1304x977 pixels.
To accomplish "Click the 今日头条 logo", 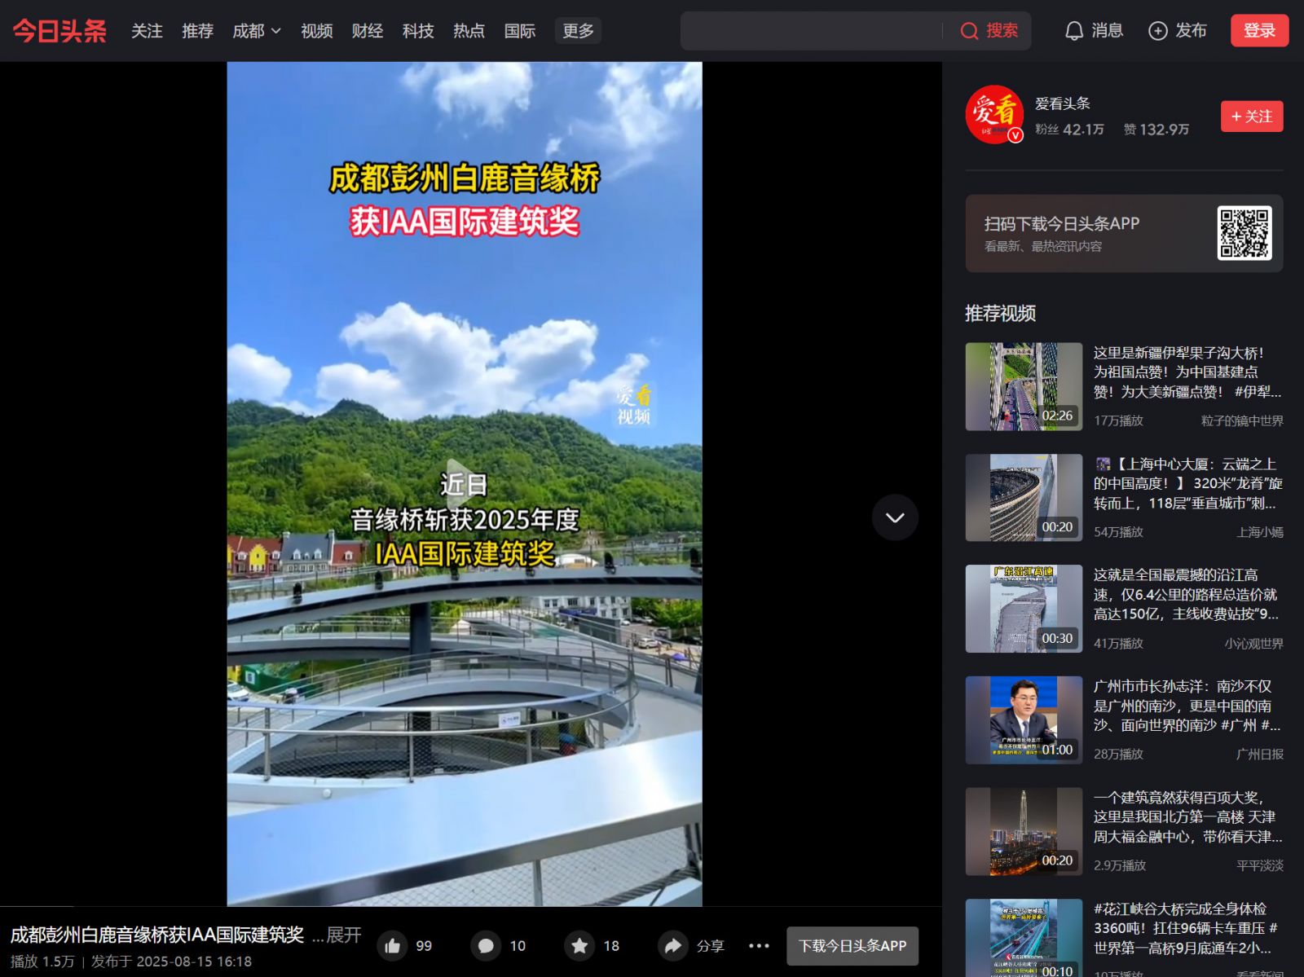I will click(59, 31).
